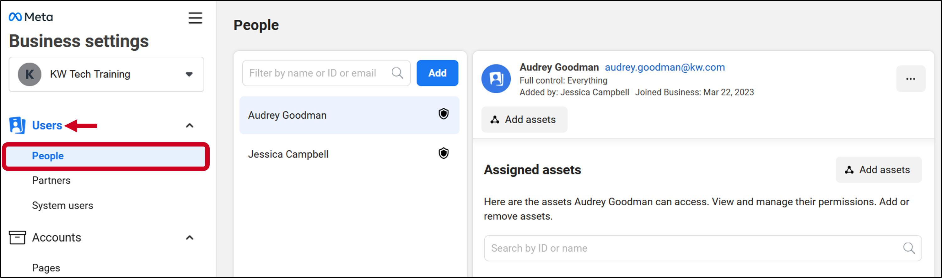Click Joined Business: Mar 22, 2023 text
942x278 pixels.
pyautogui.click(x=694, y=92)
